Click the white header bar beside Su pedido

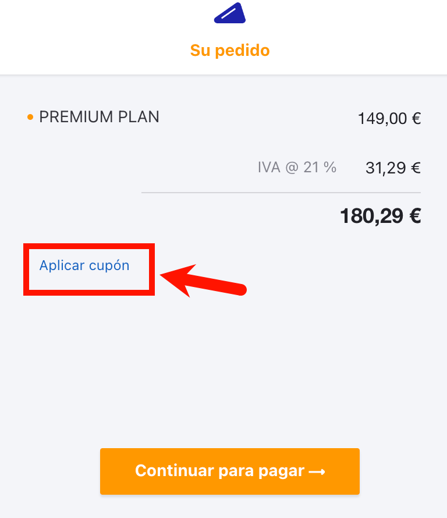[357, 49]
